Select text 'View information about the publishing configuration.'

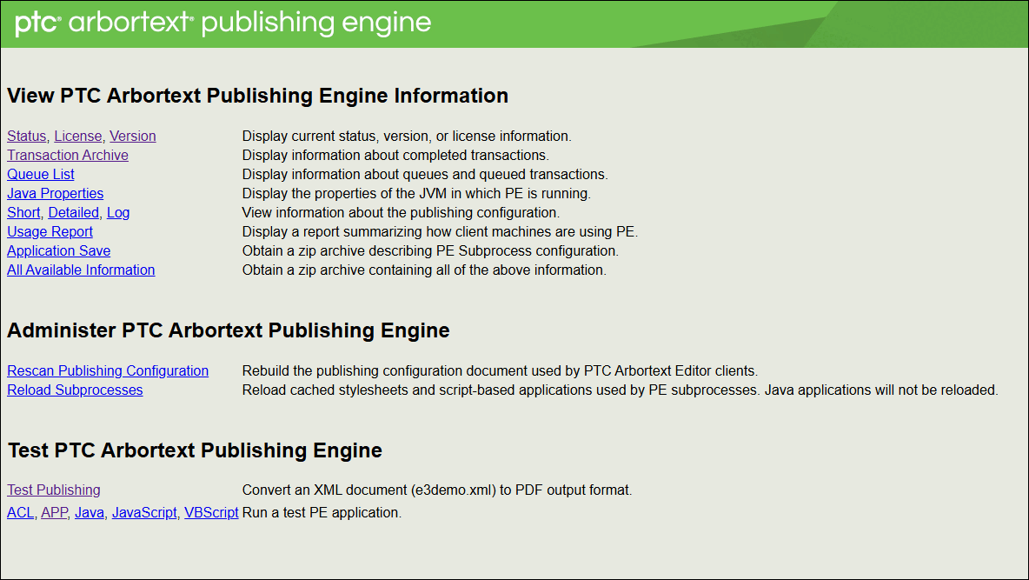pyautogui.click(x=401, y=212)
